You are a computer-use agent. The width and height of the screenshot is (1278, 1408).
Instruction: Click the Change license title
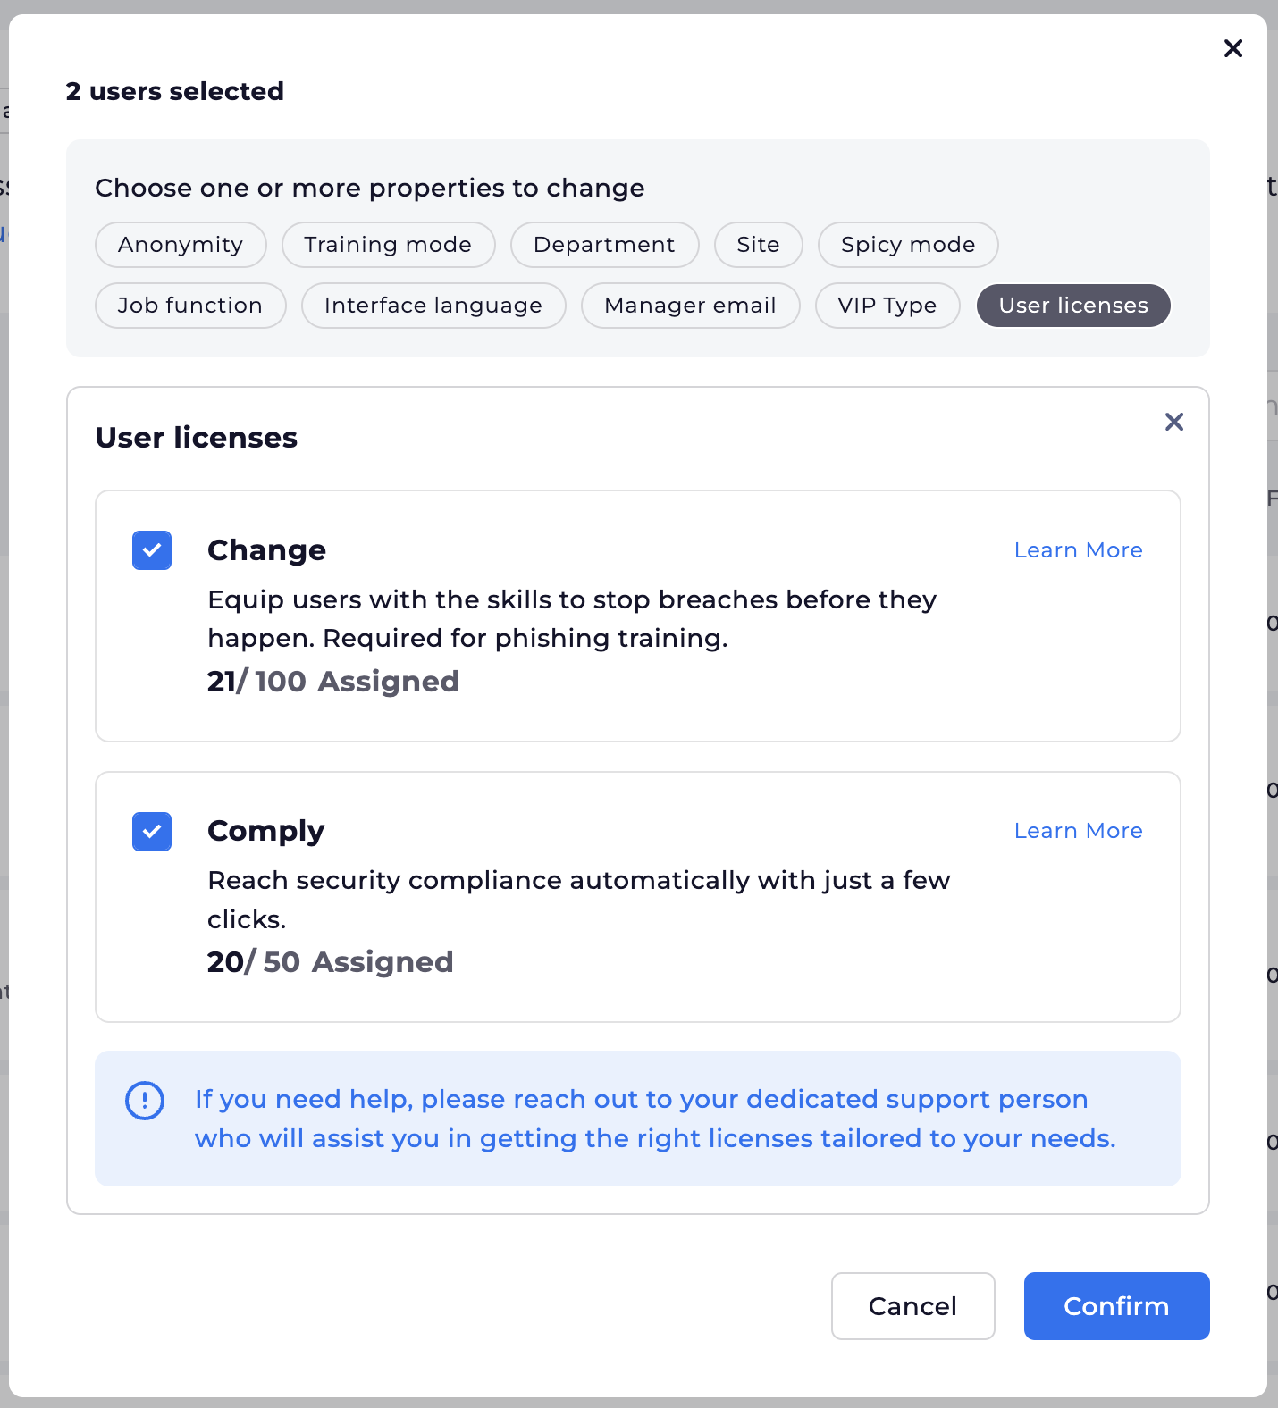click(267, 550)
